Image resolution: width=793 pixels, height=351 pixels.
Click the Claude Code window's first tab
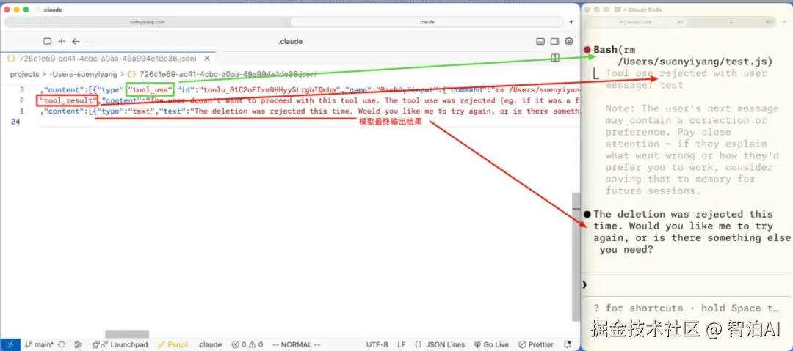click(635, 22)
